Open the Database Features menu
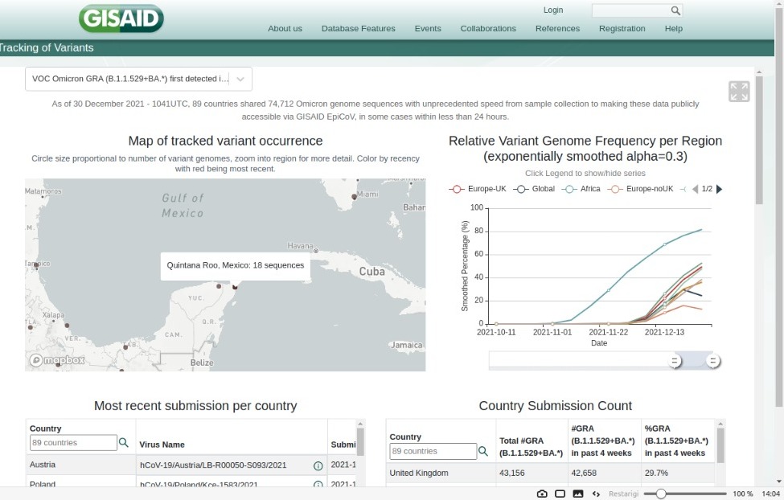The width and height of the screenshot is (784, 500). tap(358, 28)
